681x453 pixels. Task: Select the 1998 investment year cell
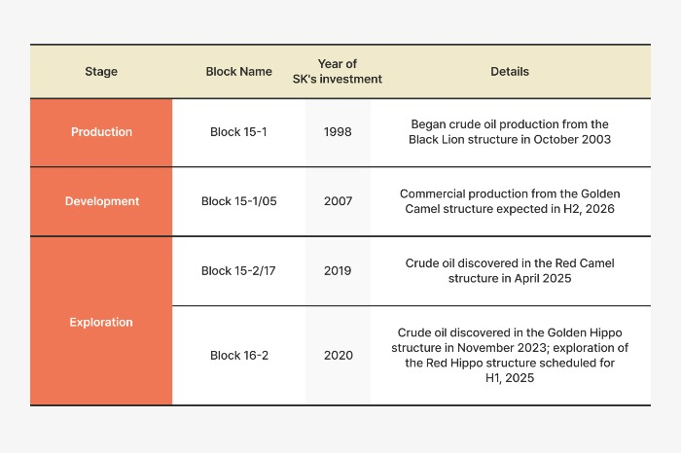(338, 132)
